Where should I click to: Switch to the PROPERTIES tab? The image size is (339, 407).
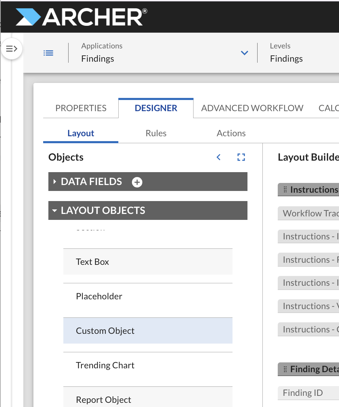click(x=81, y=108)
